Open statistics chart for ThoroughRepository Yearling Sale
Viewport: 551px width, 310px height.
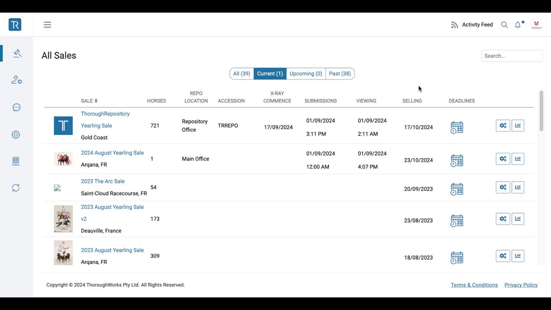coord(518,126)
